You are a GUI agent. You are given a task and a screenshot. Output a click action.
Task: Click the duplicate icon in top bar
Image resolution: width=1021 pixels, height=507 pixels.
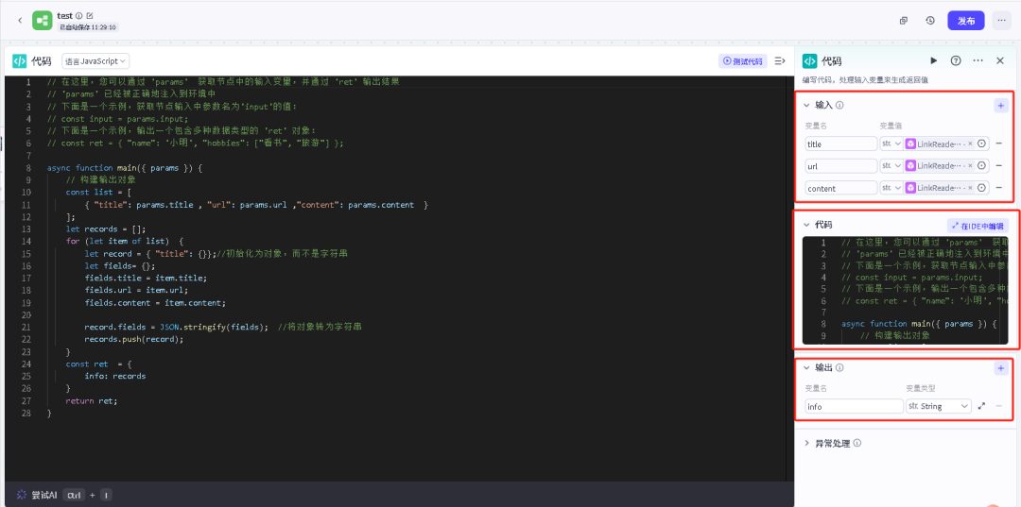coord(904,21)
